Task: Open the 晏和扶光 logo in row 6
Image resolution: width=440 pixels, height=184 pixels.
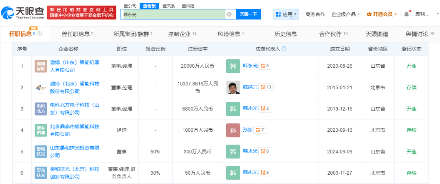Action: click(x=41, y=173)
